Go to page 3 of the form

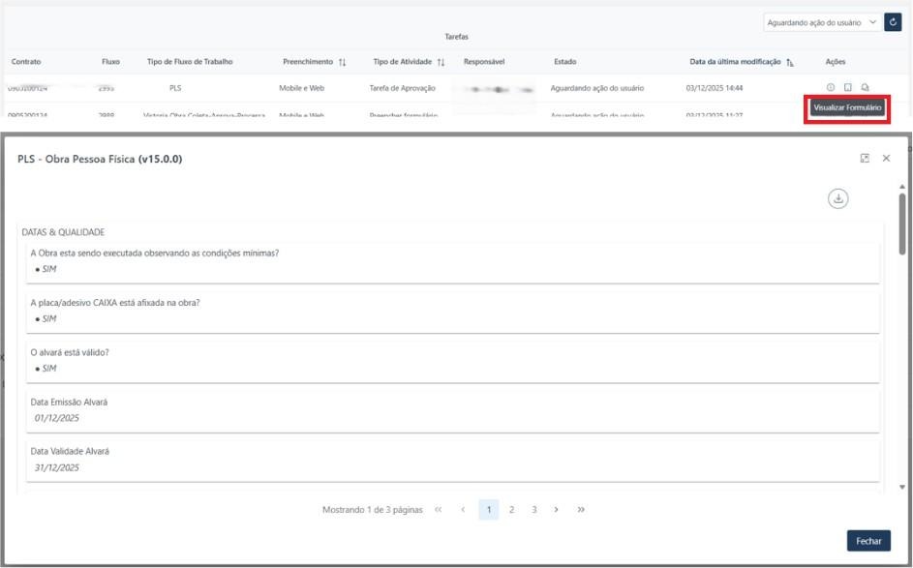pyautogui.click(x=533, y=510)
